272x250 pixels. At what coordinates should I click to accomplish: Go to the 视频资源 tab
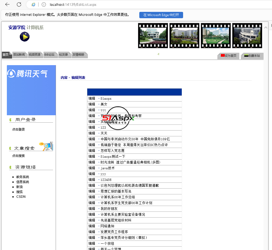click(x=35, y=55)
